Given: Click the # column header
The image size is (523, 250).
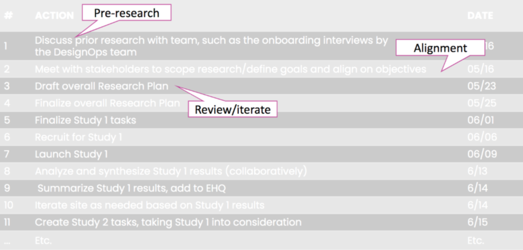Looking at the screenshot, I should 8,16.
